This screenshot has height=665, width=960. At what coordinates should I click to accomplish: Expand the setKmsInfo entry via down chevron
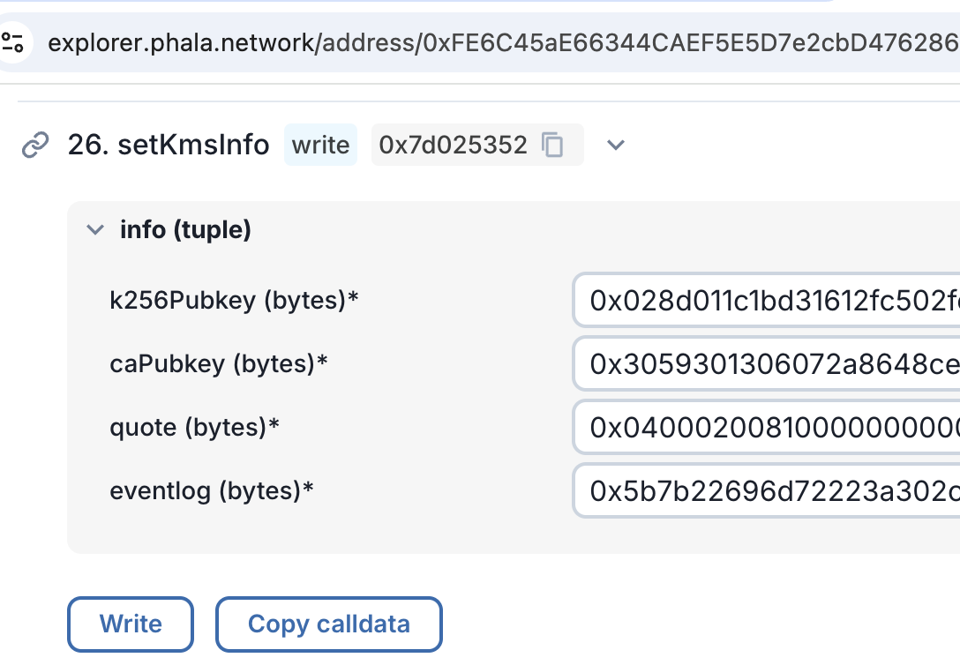pyautogui.click(x=616, y=145)
